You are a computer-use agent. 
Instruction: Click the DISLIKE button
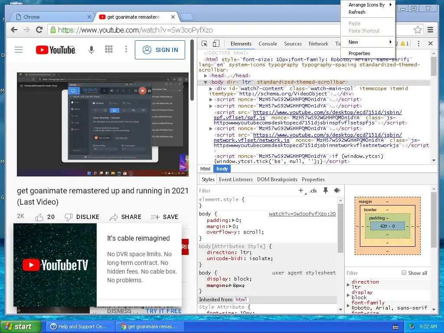[x=82, y=217]
